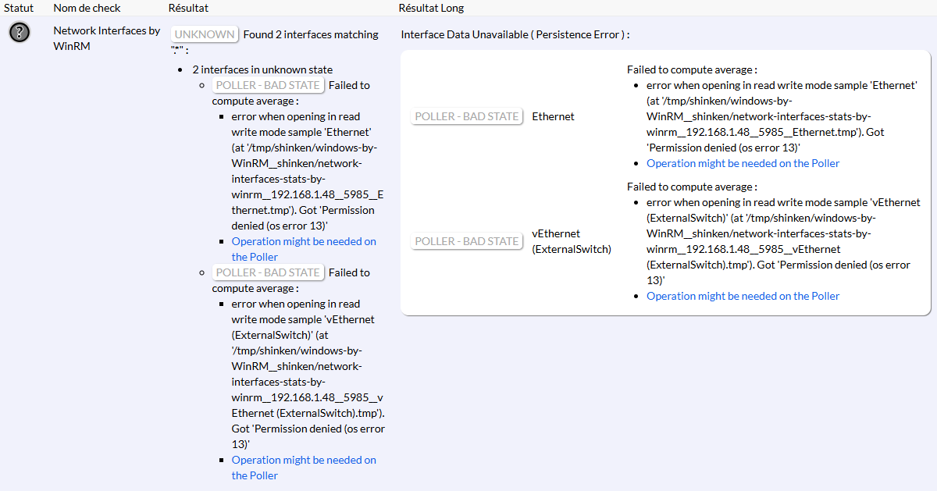The height and width of the screenshot is (491, 937).
Task: Open Poller operation link under vEthernet error in Résultat column
Action: tap(304, 468)
